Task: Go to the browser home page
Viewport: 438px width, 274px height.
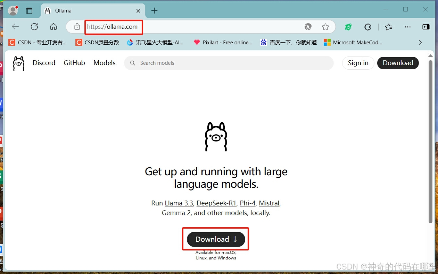Action: click(53, 27)
